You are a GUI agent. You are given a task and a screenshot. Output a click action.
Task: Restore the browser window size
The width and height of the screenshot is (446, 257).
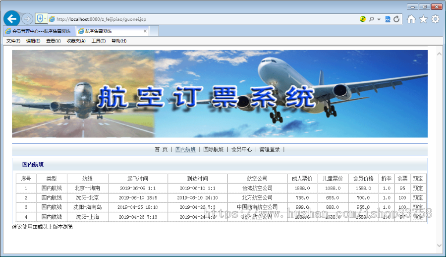(424, 6)
